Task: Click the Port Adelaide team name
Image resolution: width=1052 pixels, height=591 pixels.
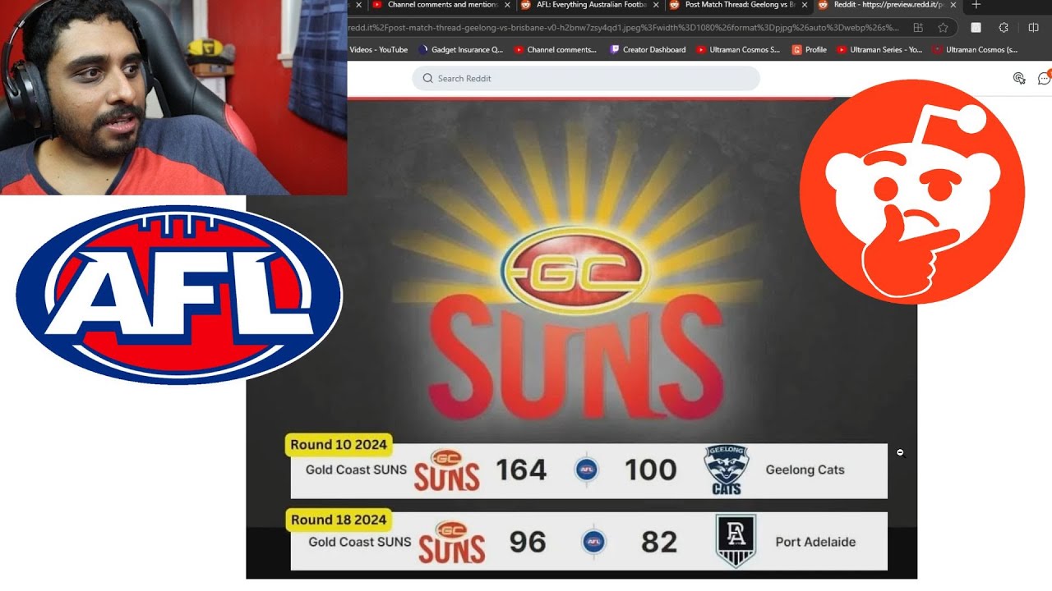Action: [815, 542]
